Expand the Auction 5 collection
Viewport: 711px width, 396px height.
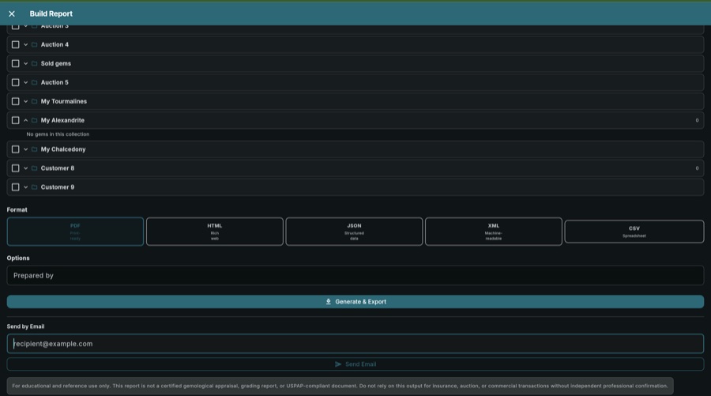tap(26, 82)
